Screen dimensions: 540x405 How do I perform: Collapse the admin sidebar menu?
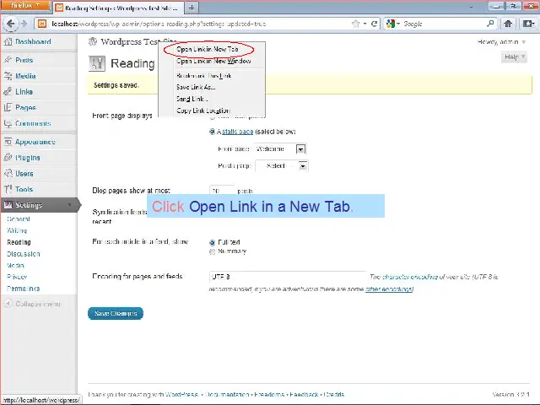click(34, 304)
